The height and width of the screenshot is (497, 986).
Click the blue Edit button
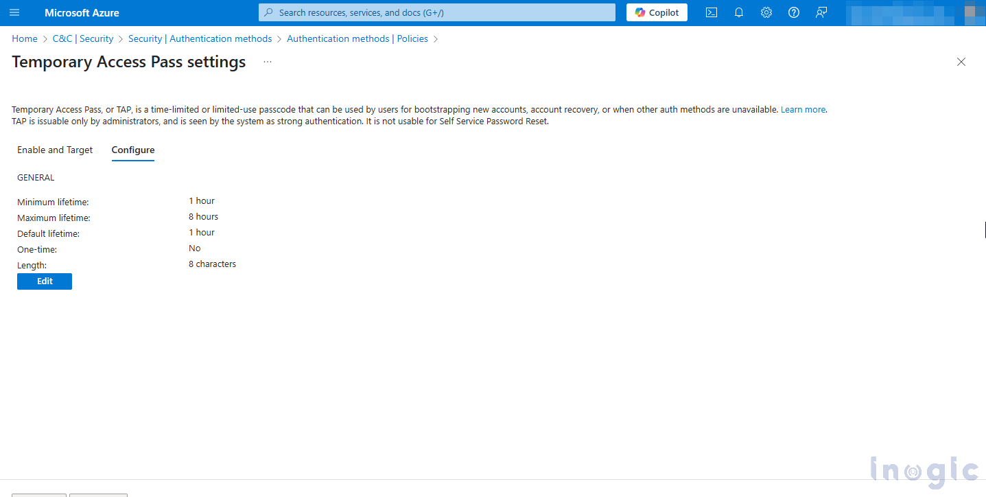(x=45, y=281)
